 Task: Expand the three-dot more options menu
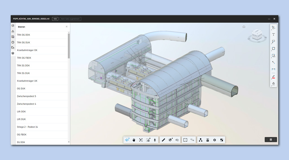click(269, 19)
